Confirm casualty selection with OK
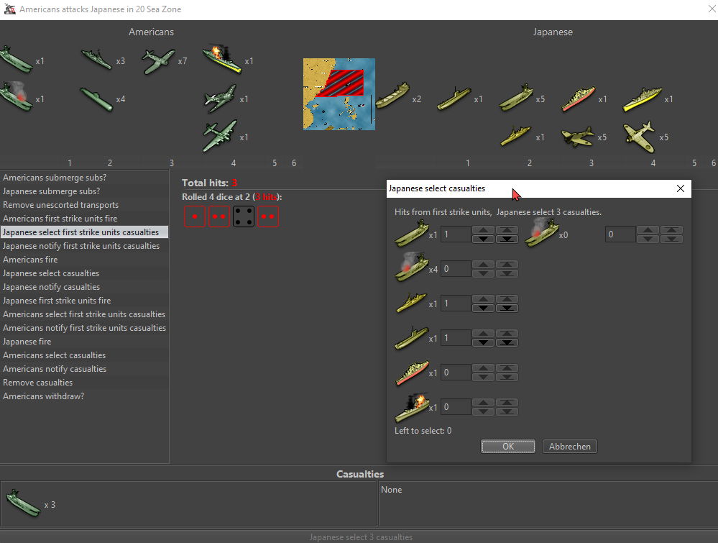The height and width of the screenshot is (543, 718). click(x=507, y=447)
